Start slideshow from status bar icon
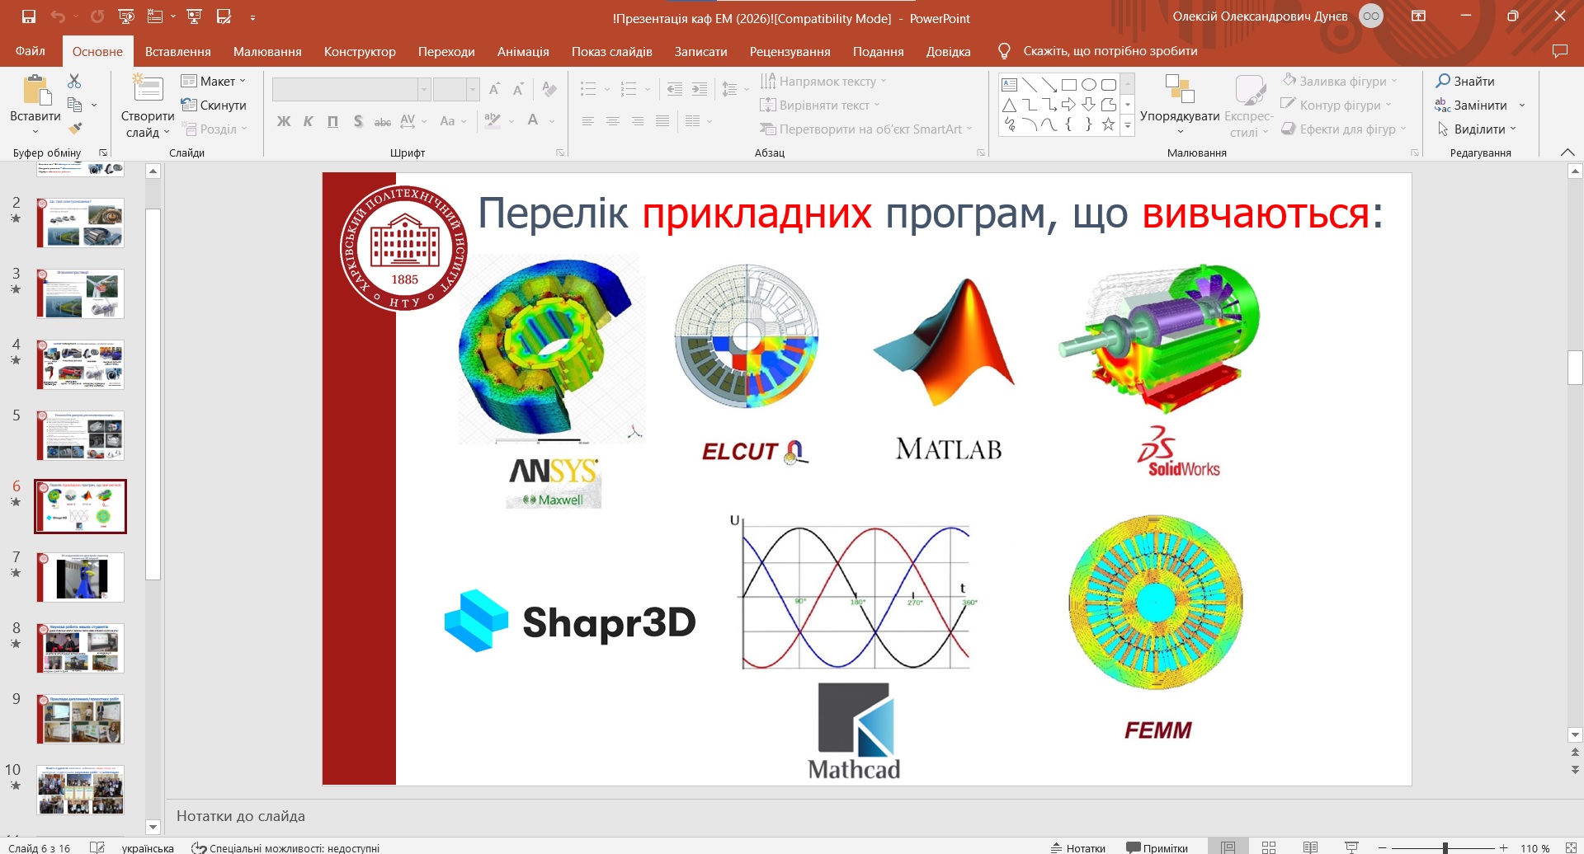Screen dimensions: 1584x854 point(1351,847)
